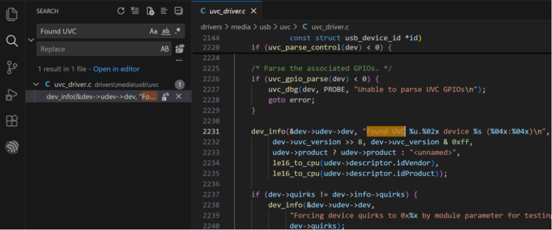Open a new search editor

click(150, 11)
